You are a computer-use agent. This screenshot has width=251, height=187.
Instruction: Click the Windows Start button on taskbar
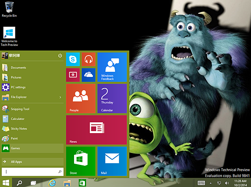(x=6, y=183)
